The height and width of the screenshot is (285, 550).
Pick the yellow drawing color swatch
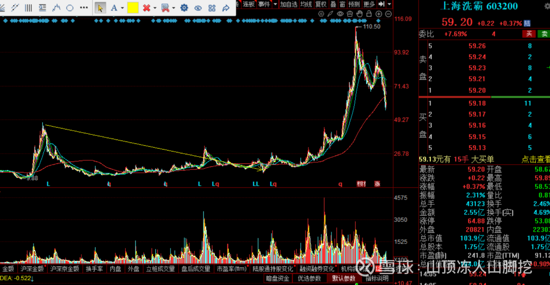[x=133, y=8]
